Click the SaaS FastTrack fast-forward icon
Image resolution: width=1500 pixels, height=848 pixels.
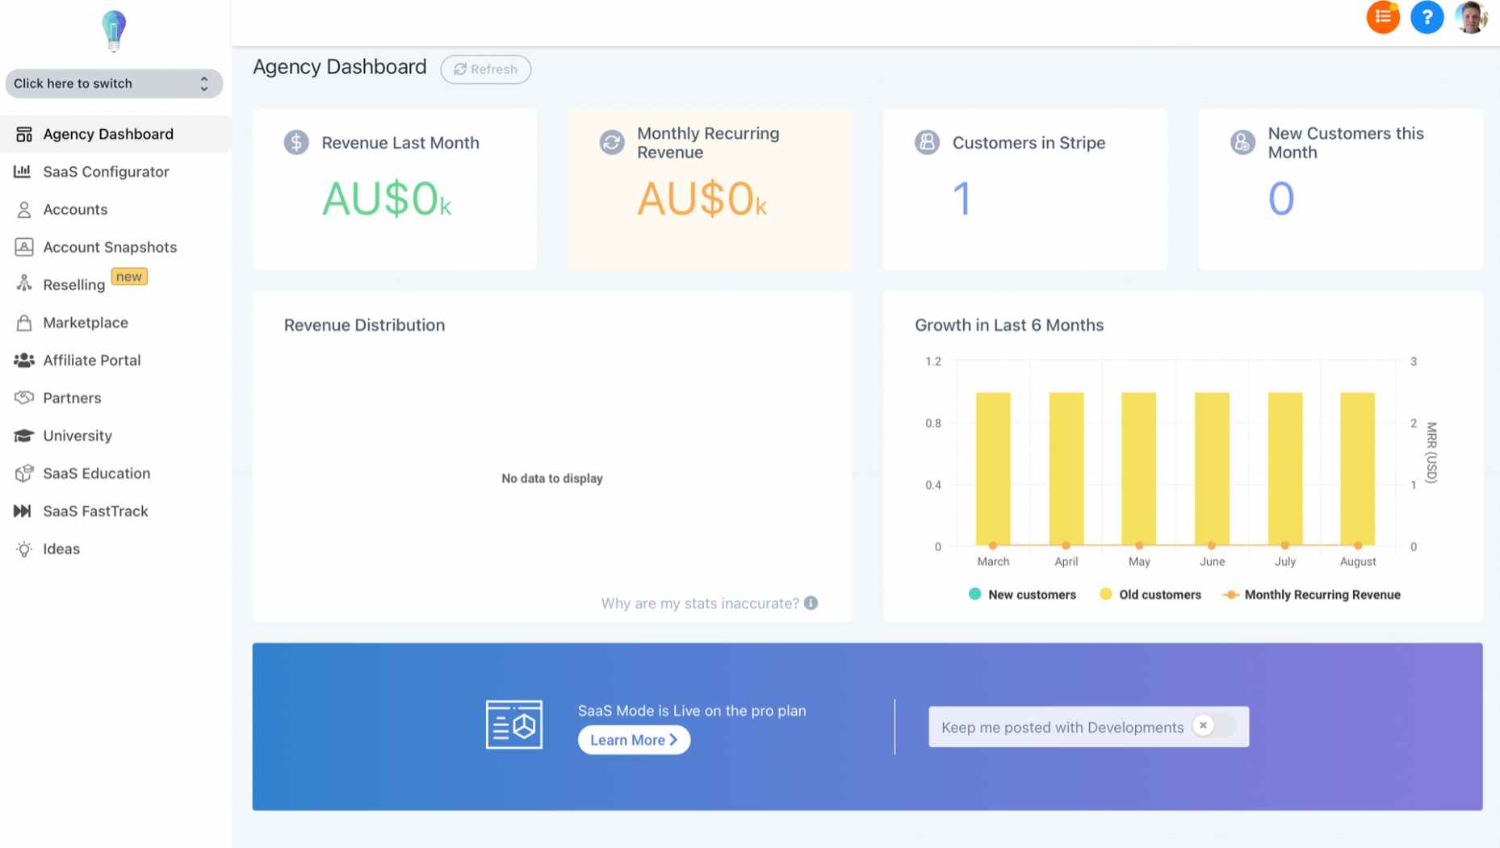tap(23, 511)
